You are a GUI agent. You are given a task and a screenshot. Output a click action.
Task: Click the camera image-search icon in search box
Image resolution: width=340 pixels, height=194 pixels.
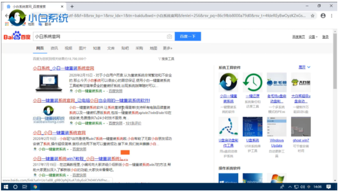(x=169, y=37)
